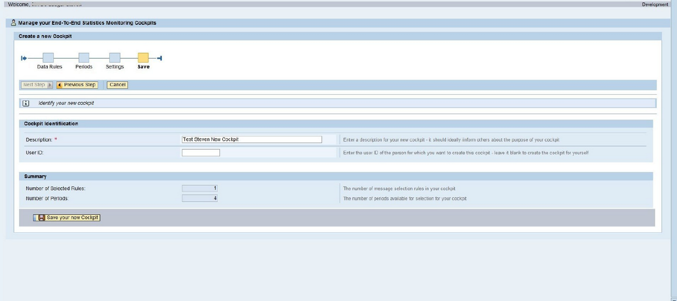This screenshot has width=677, height=301.
Task: Click the roadmap end marker icon
Action: (x=160, y=58)
